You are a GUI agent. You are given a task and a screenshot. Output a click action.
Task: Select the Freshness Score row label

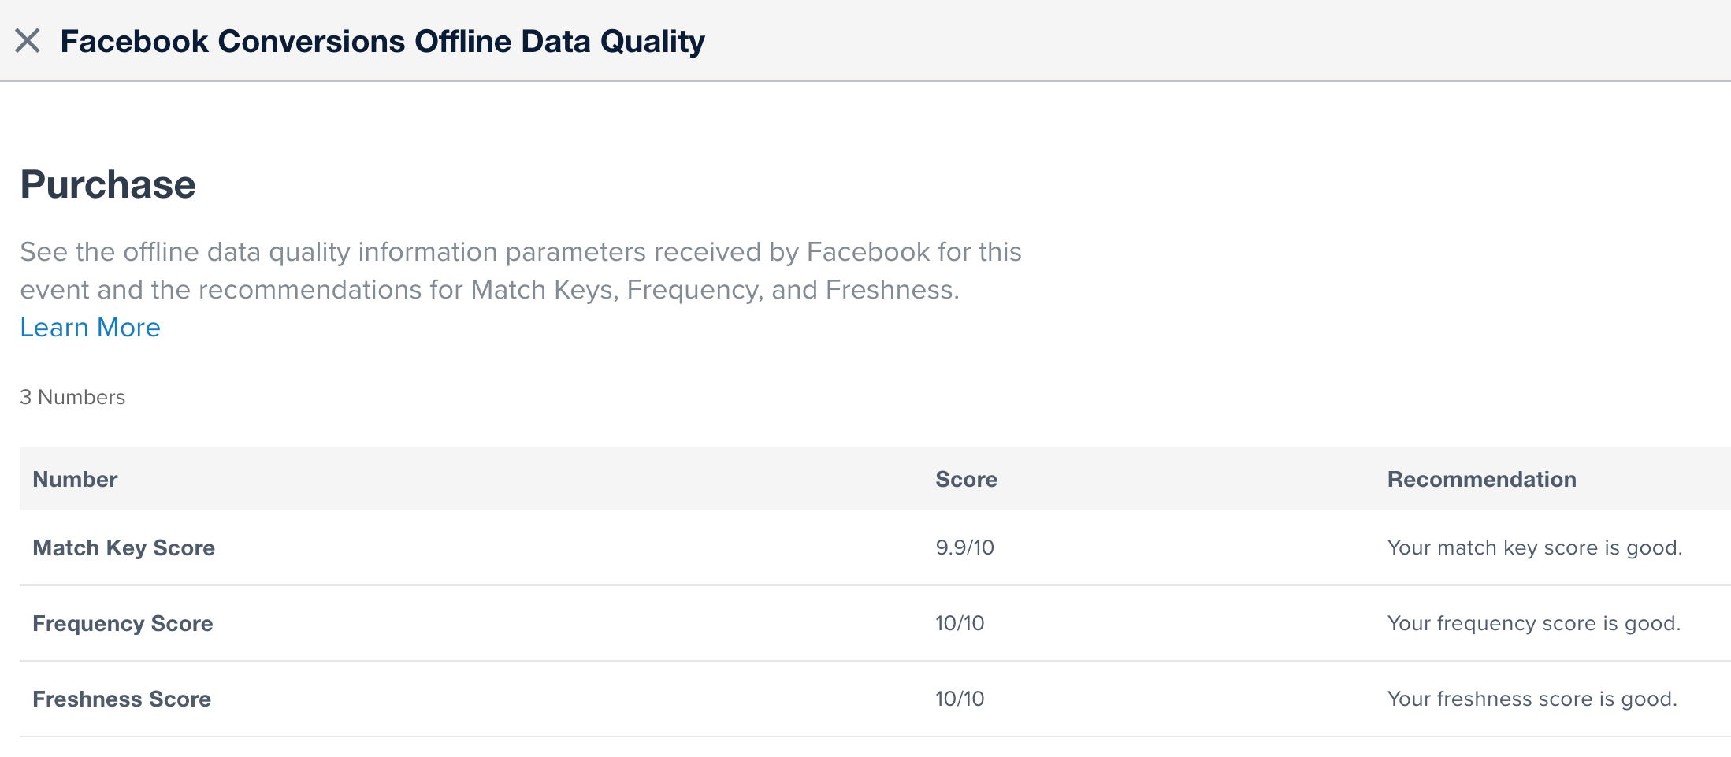(122, 699)
